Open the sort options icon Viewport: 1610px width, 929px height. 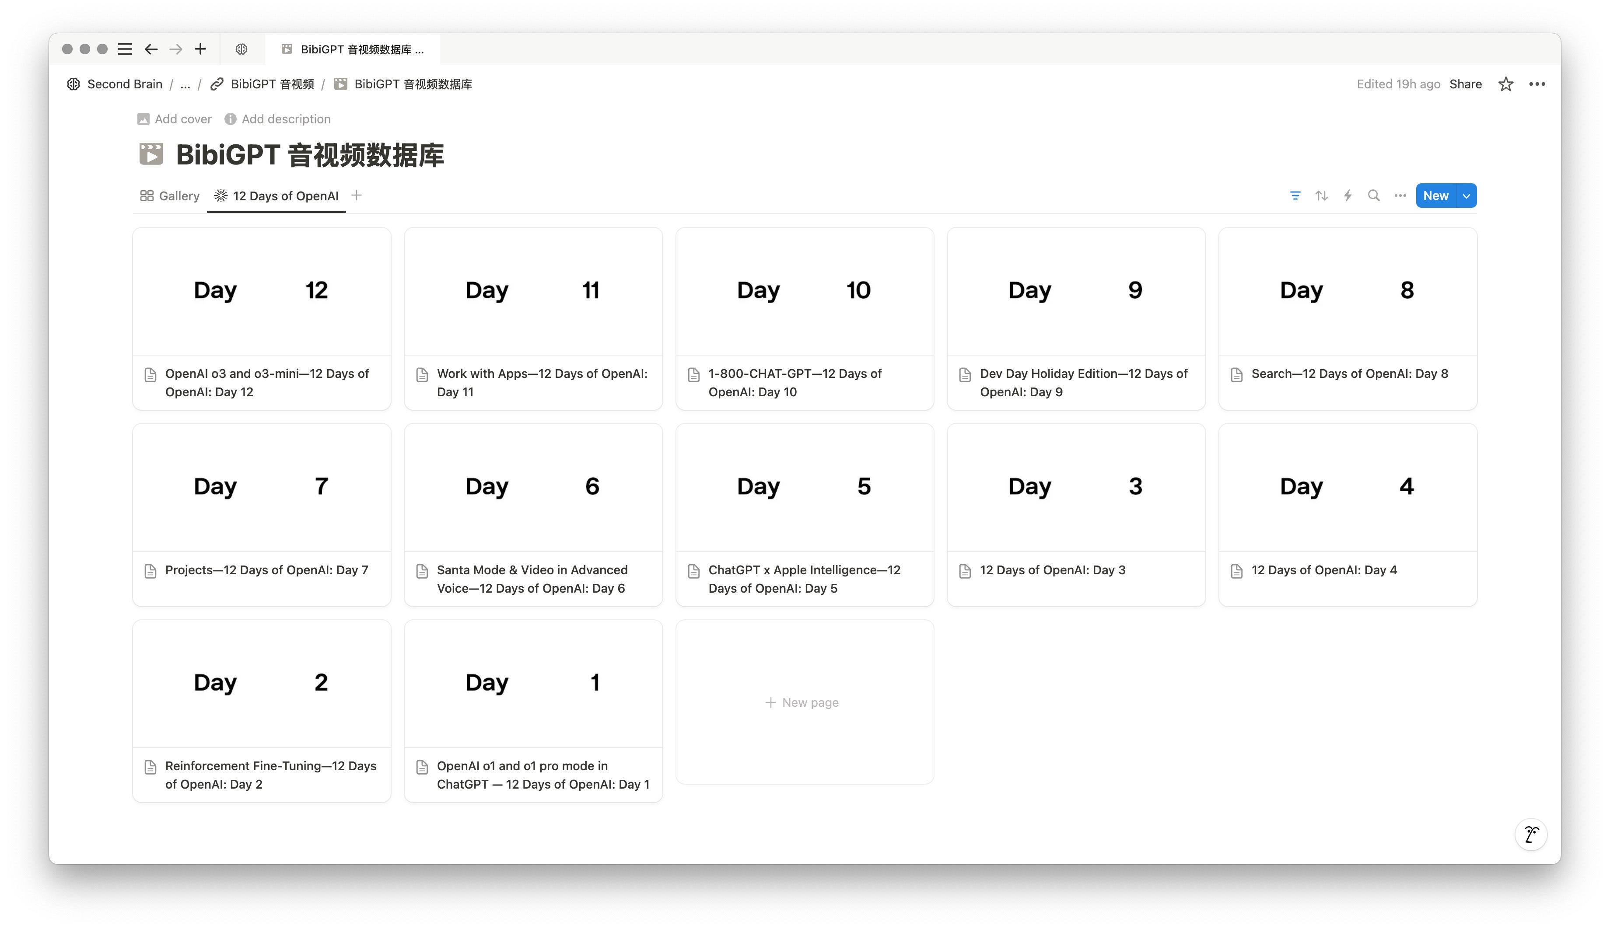(1321, 196)
